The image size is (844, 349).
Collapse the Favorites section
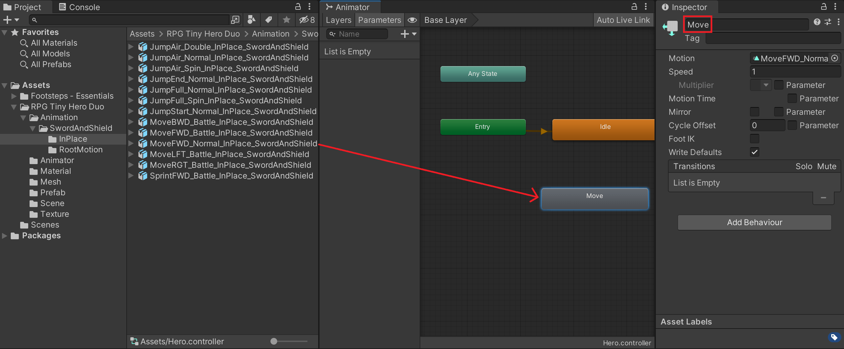5,32
